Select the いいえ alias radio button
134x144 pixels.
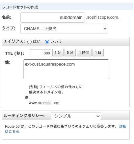point(47,42)
